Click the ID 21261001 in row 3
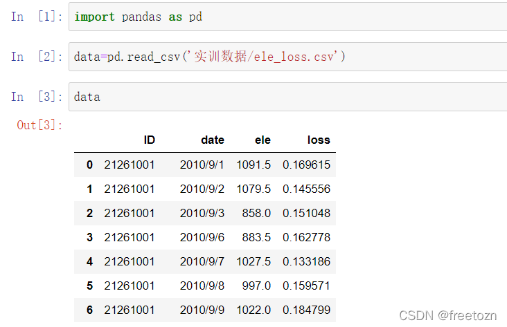The image size is (507, 327). (x=130, y=237)
